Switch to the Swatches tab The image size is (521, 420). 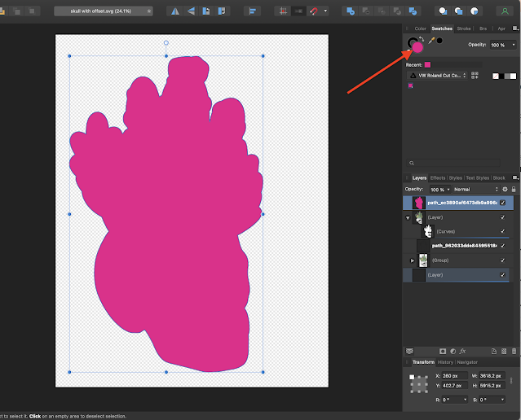coord(442,28)
